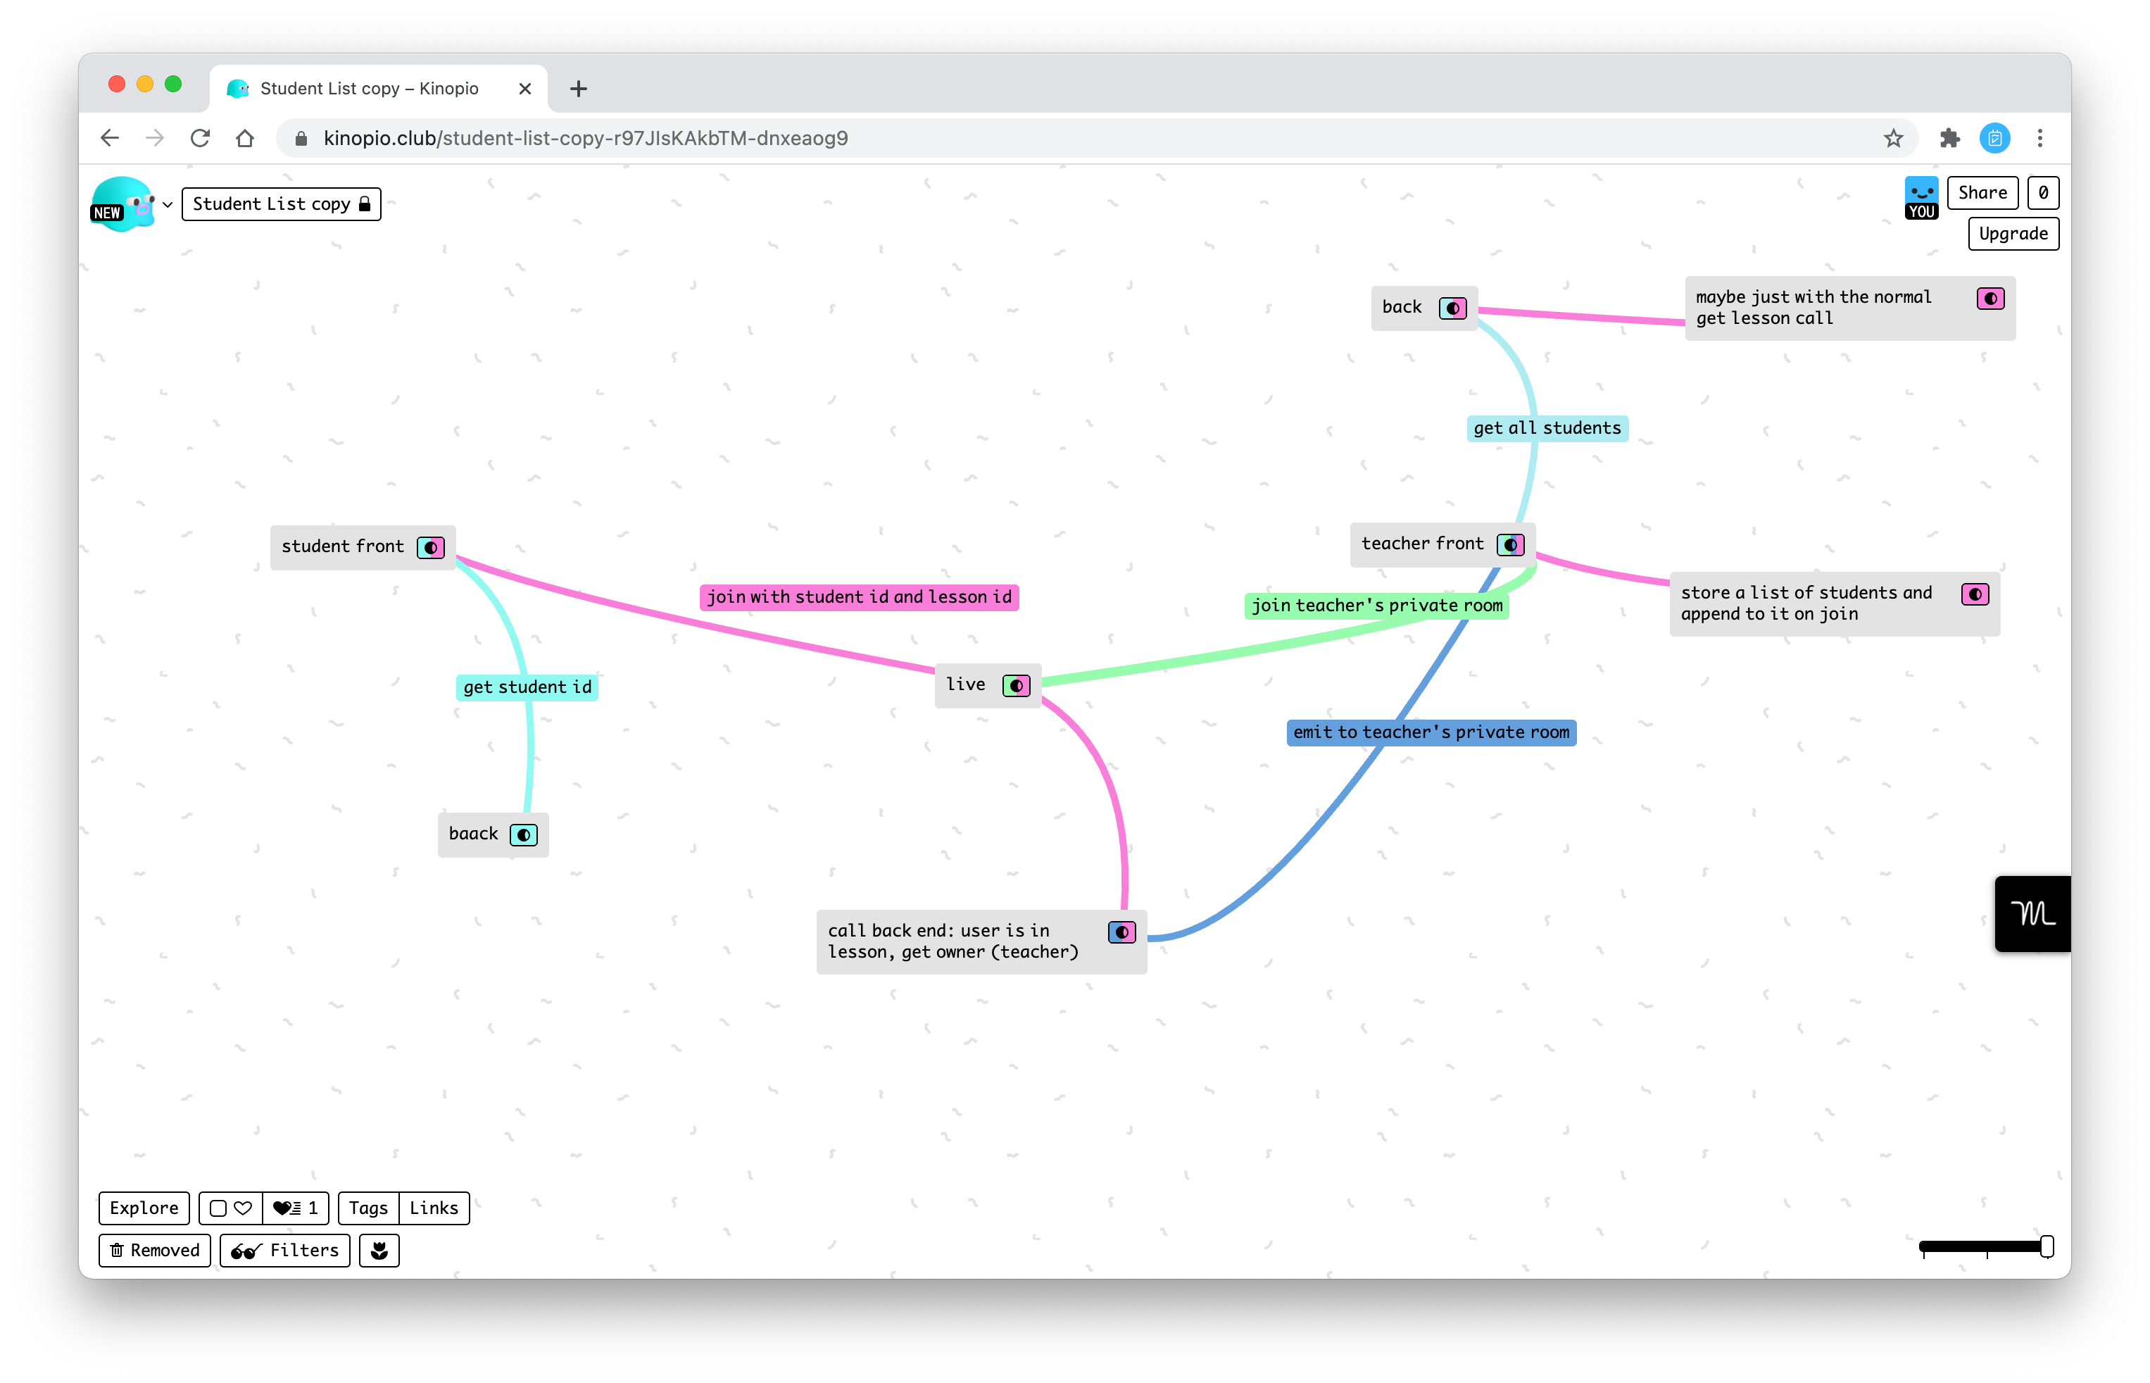Toggle the Filters glasses button
The height and width of the screenshot is (1383, 2150).
(x=284, y=1250)
